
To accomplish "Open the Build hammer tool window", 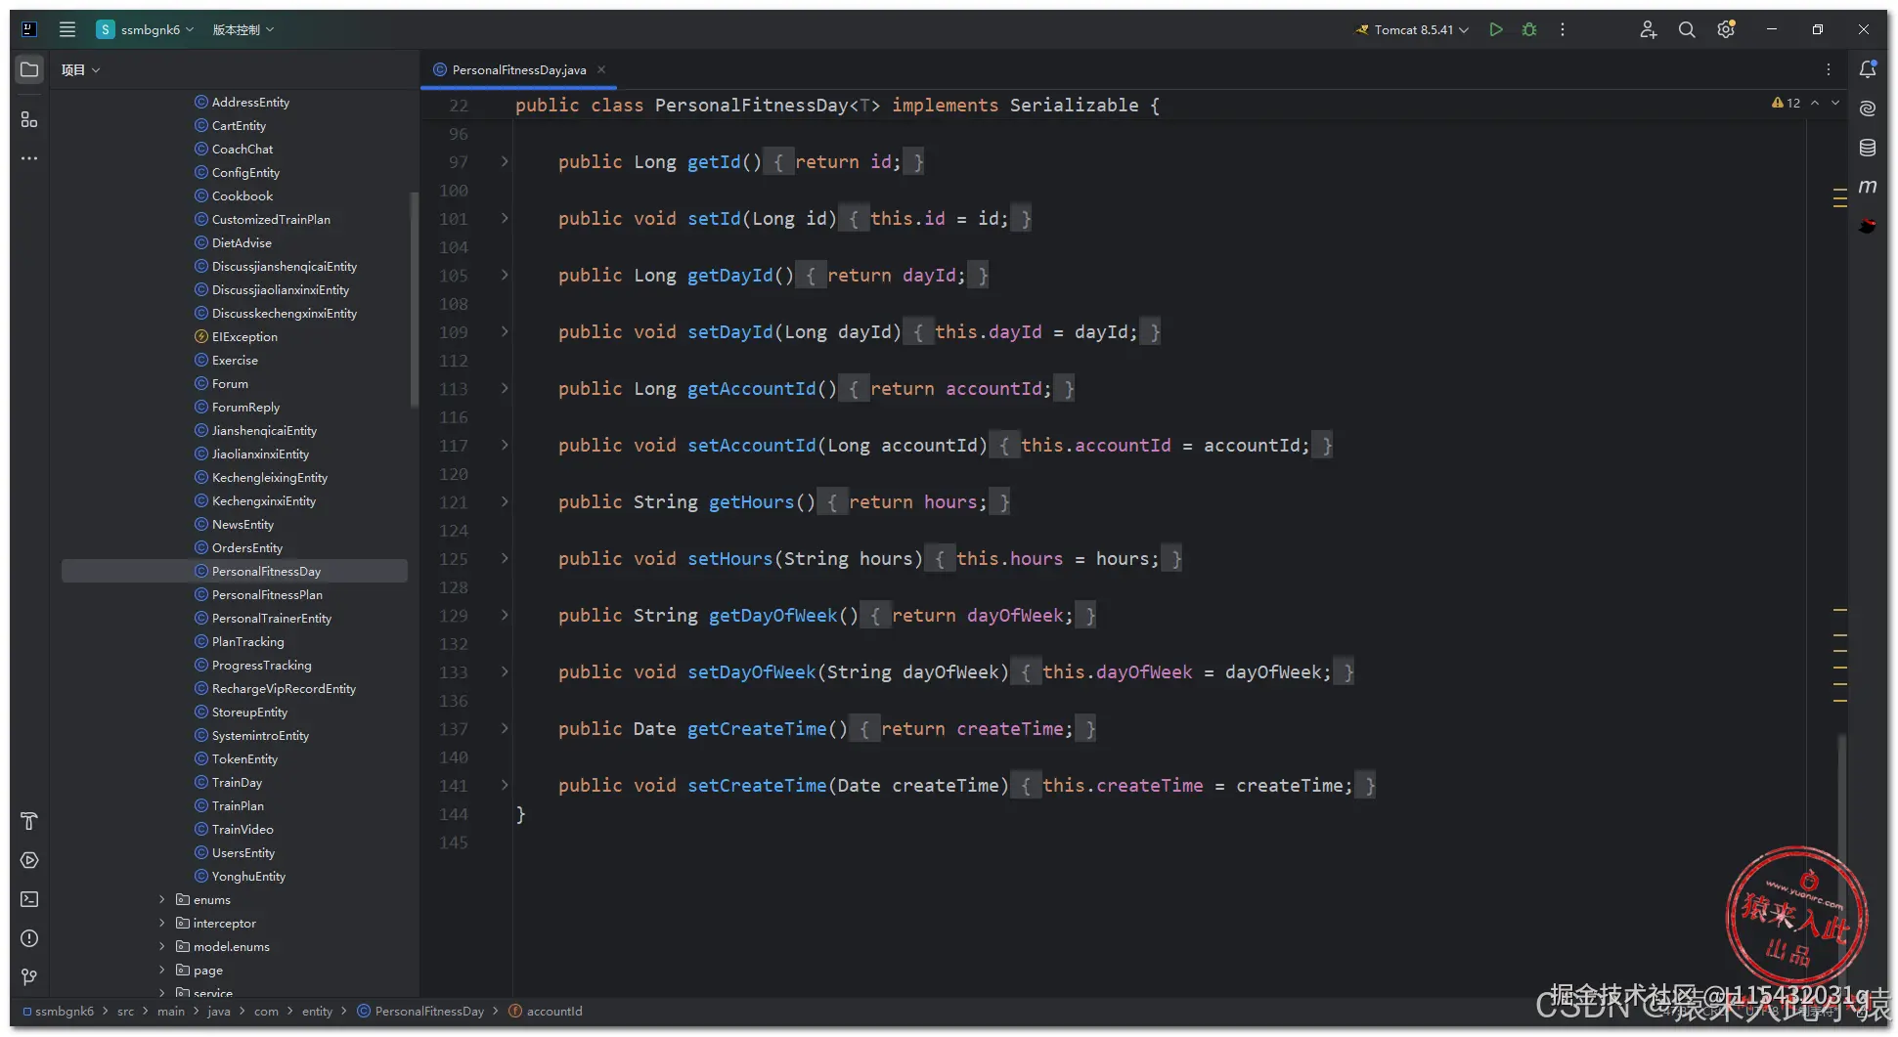I will (x=29, y=821).
